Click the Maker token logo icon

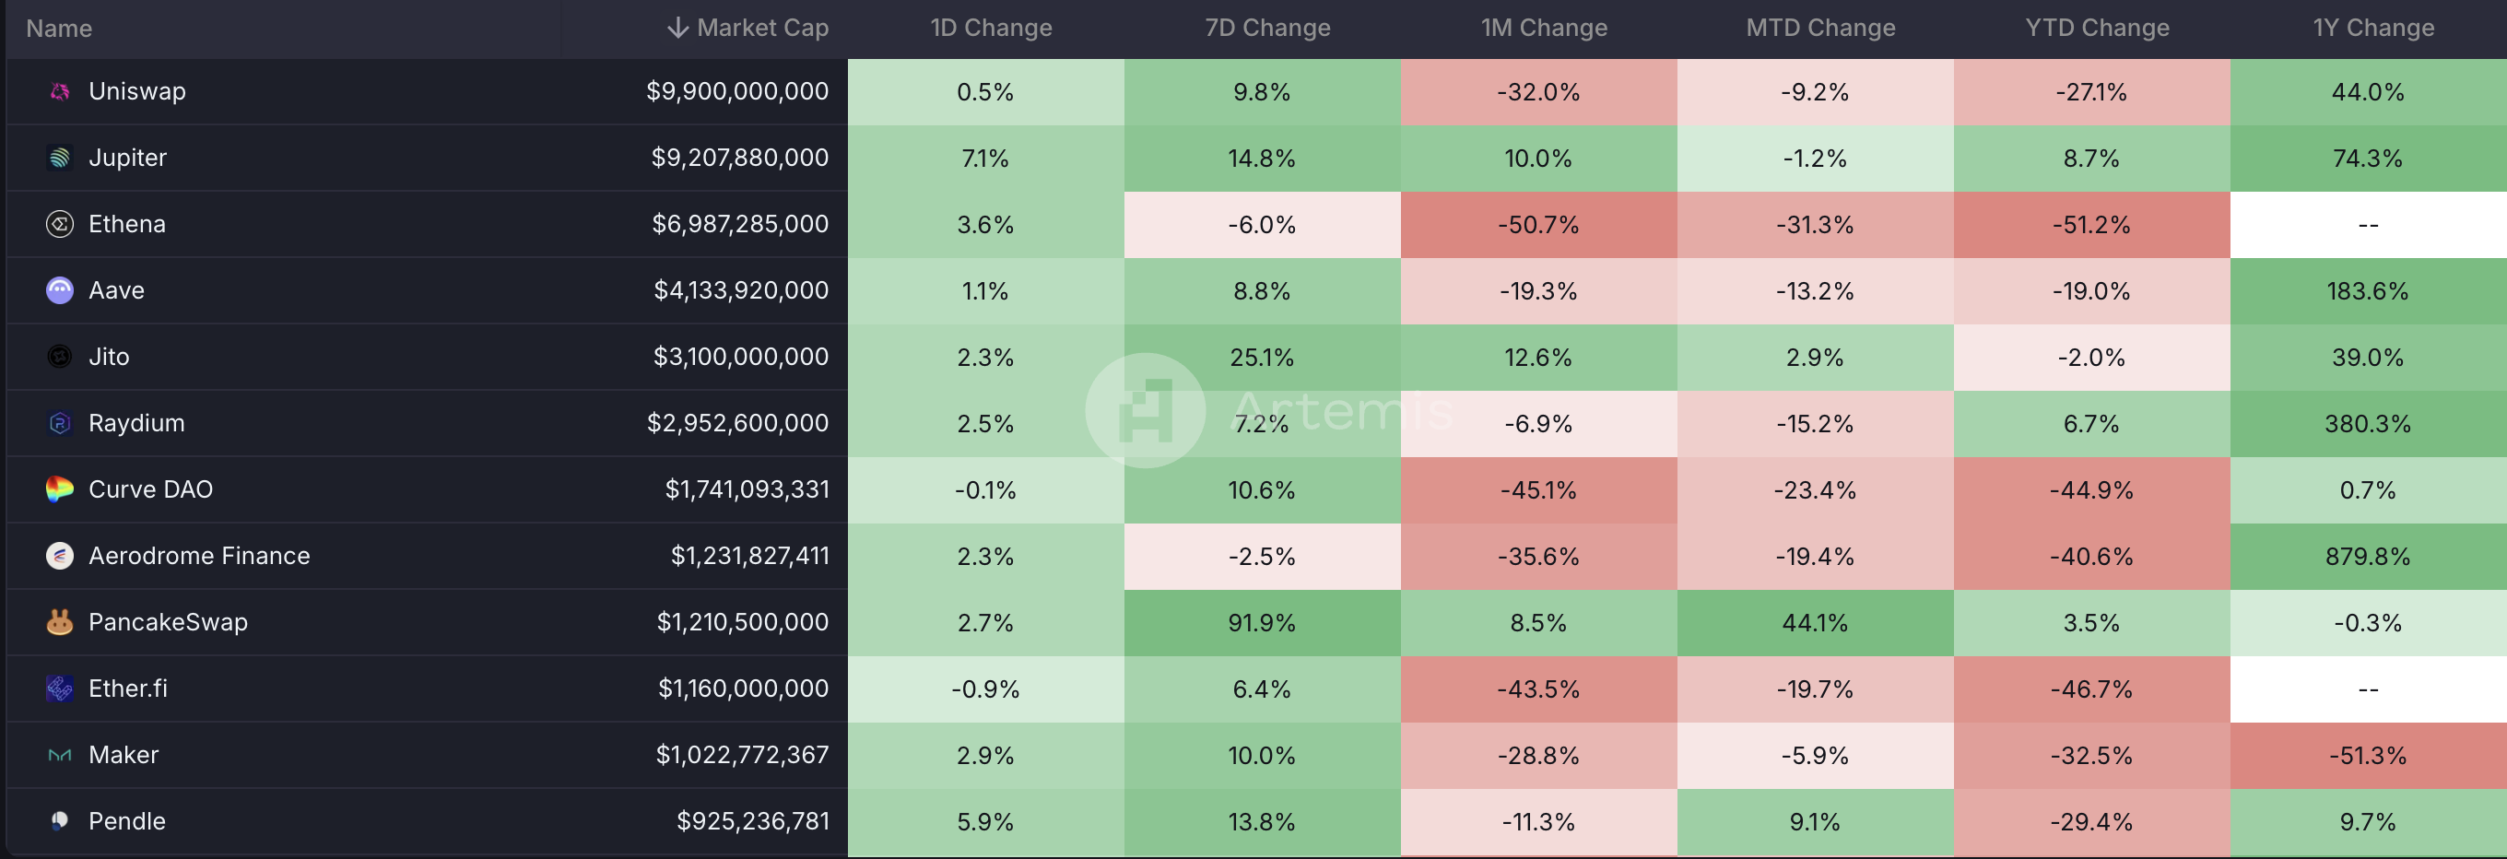pos(59,755)
